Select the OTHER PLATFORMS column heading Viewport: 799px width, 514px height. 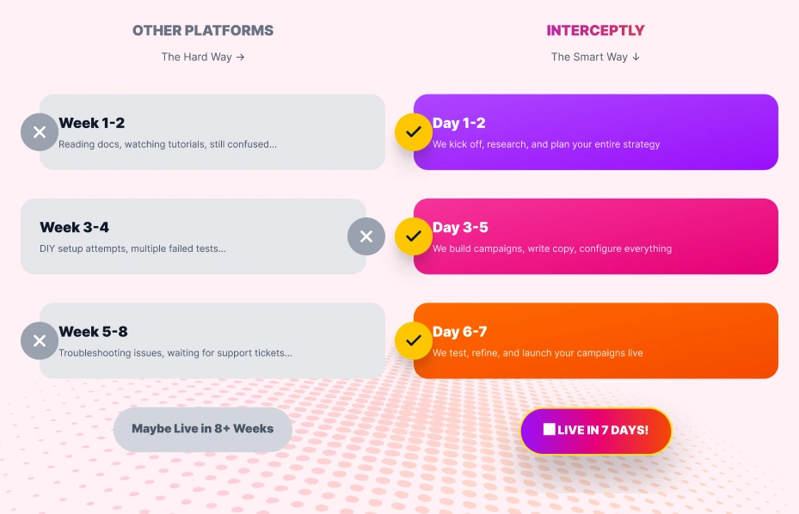tap(203, 31)
